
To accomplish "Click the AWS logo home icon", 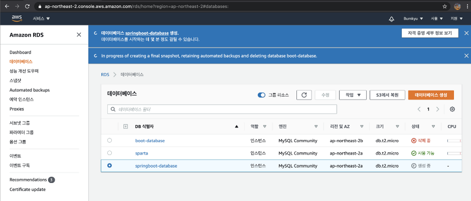I will [17, 18].
